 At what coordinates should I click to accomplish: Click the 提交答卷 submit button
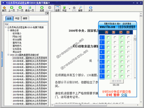pos(117,81)
